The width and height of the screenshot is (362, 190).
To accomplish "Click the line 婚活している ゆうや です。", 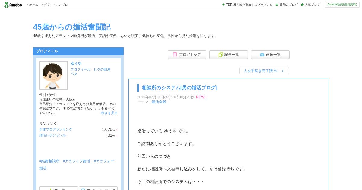I will click(x=164, y=131).
